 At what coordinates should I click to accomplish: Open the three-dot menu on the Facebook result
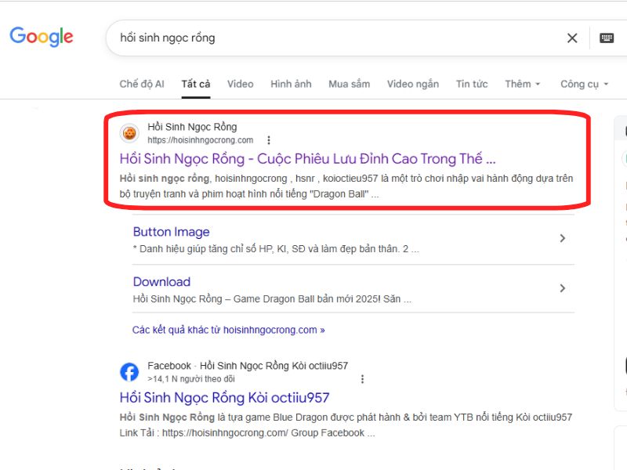point(362,378)
